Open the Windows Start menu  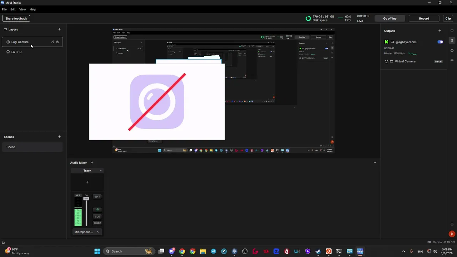click(97, 251)
